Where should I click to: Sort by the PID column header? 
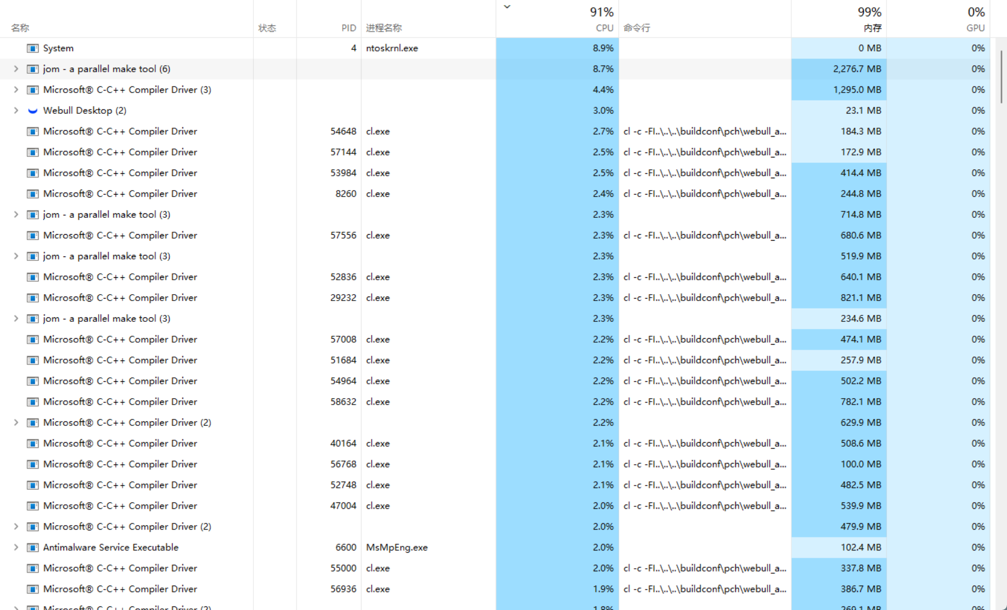pyautogui.click(x=348, y=28)
